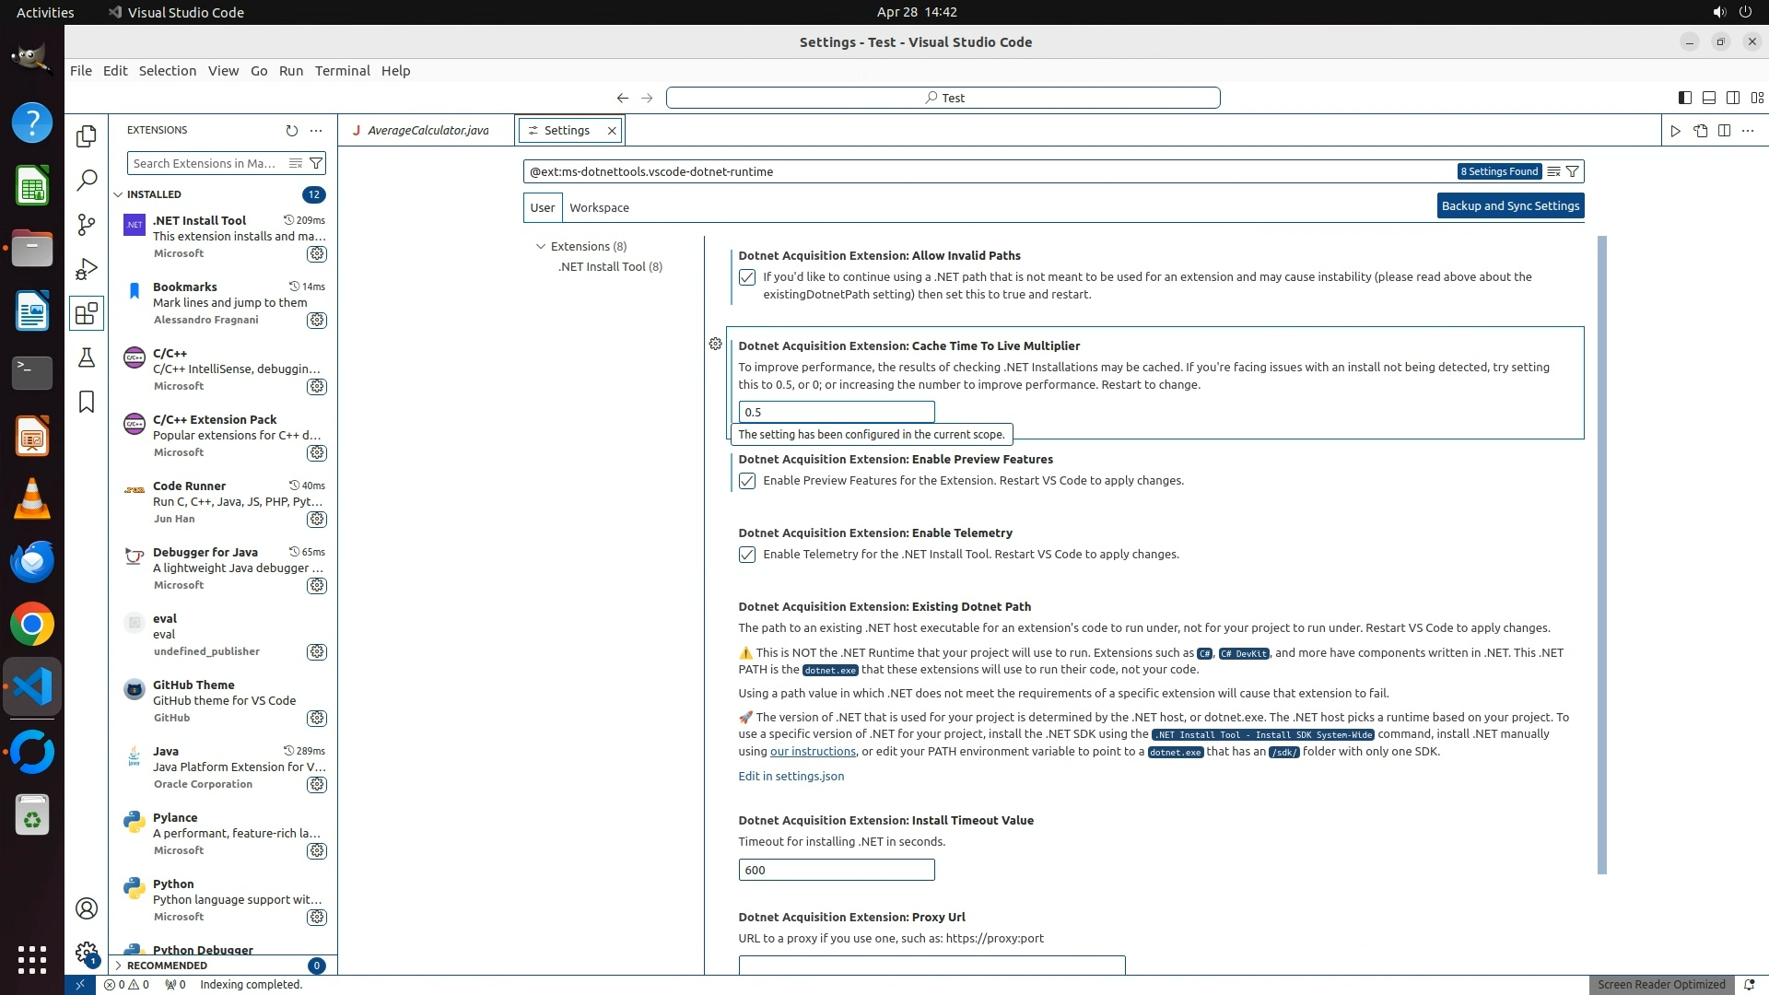This screenshot has width=1769, height=995.
Task: Click Backup and Sync Settings button
Action: [x=1510, y=206]
